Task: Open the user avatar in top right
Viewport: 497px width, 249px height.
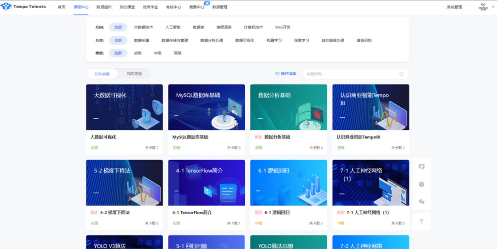Action: tap(483, 7)
